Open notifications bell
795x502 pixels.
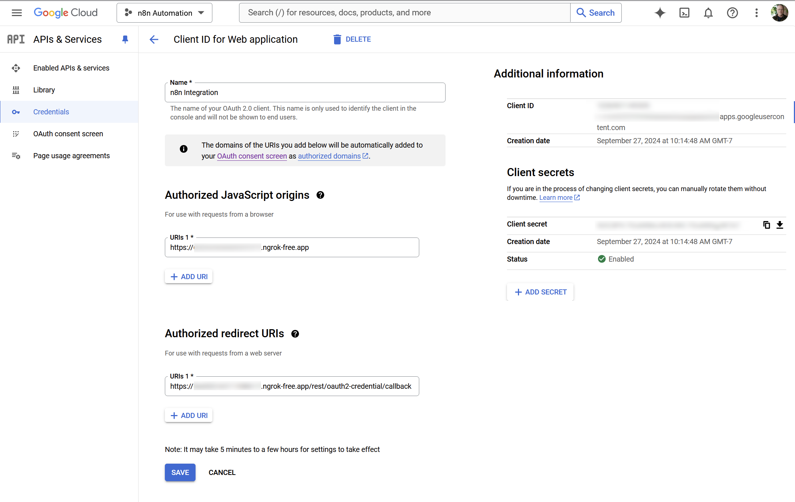[x=708, y=13]
